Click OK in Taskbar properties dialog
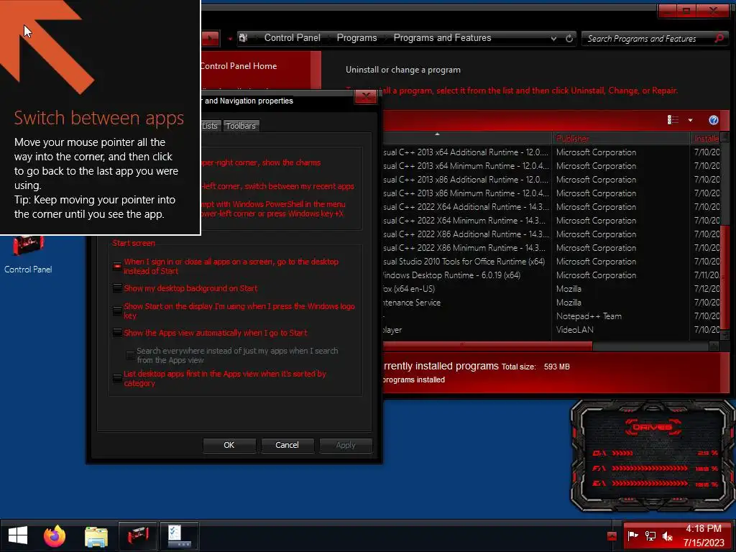 pos(229,445)
